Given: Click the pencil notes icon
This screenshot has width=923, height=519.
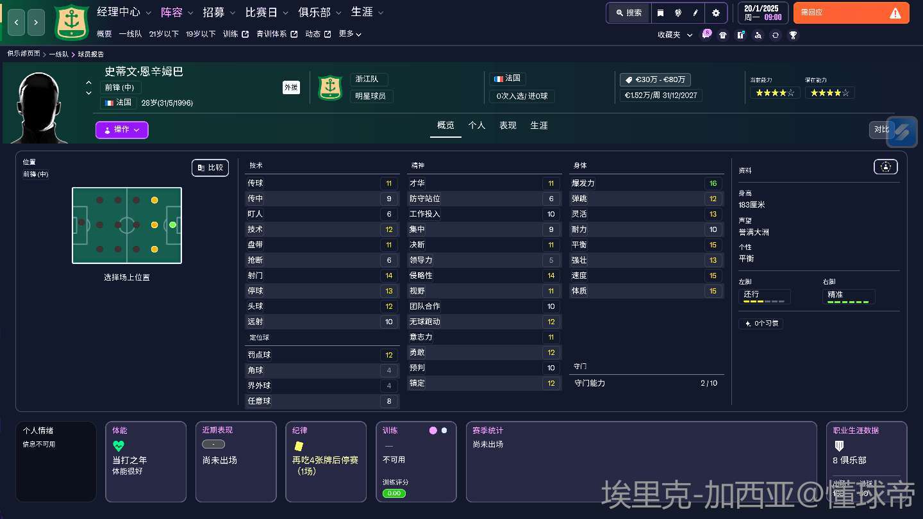Looking at the screenshot, I should (696, 13).
